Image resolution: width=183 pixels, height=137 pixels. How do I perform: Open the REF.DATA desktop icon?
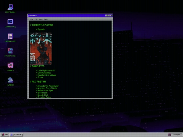(x=11, y=8)
